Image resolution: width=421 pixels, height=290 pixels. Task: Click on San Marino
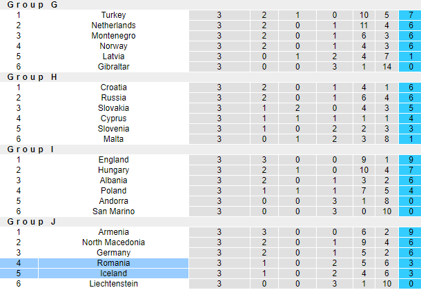pyautogui.click(x=113, y=211)
